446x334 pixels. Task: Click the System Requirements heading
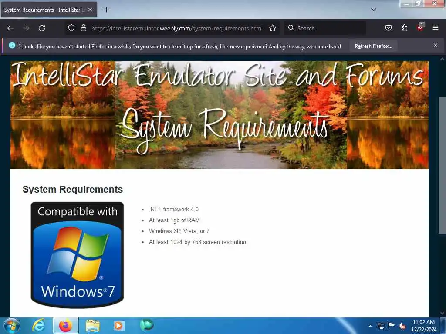tap(73, 190)
